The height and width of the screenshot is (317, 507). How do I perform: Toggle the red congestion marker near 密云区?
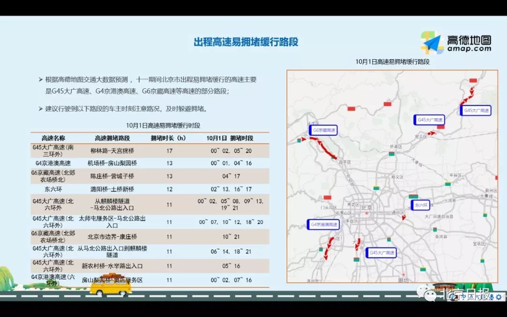tap(441, 126)
